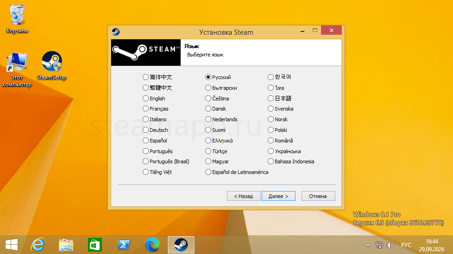Select the Korean 한국어 option
453x254 pixels.
point(279,77)
